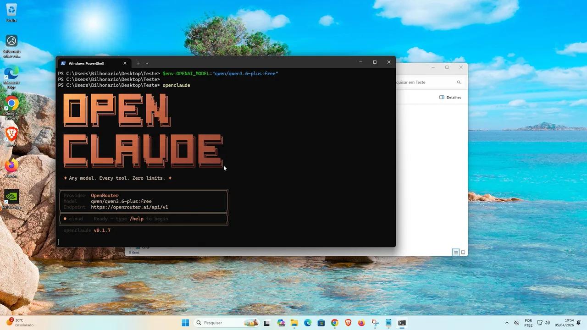Screen dimensions: 587x330
Task: Open the terminal profiles dropdown arrow
Action: [147, 63]
